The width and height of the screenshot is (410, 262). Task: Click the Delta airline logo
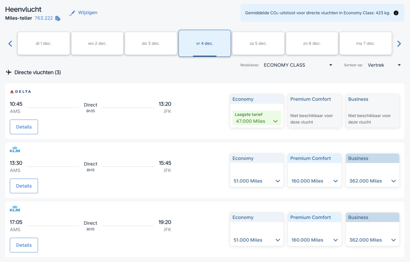(20, 92)
